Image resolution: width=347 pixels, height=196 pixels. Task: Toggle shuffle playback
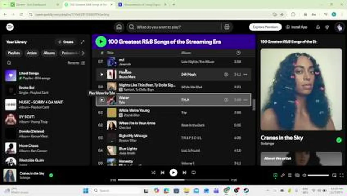[x=153, y=173]
